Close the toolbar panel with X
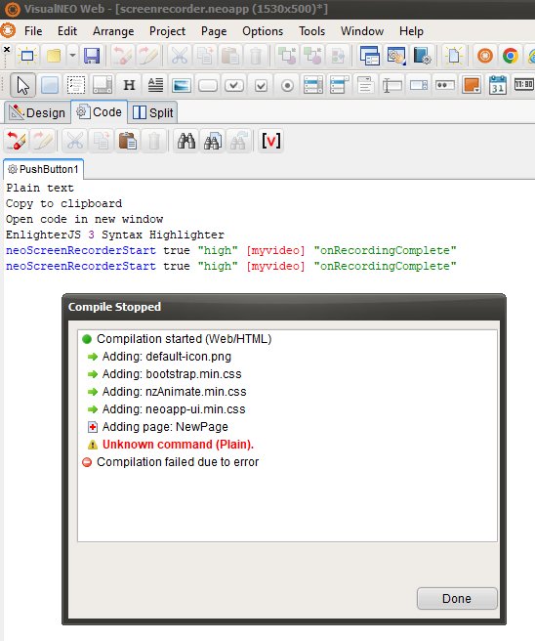Image resolution: width=535 pixels, height=641 pixels. 7,49
